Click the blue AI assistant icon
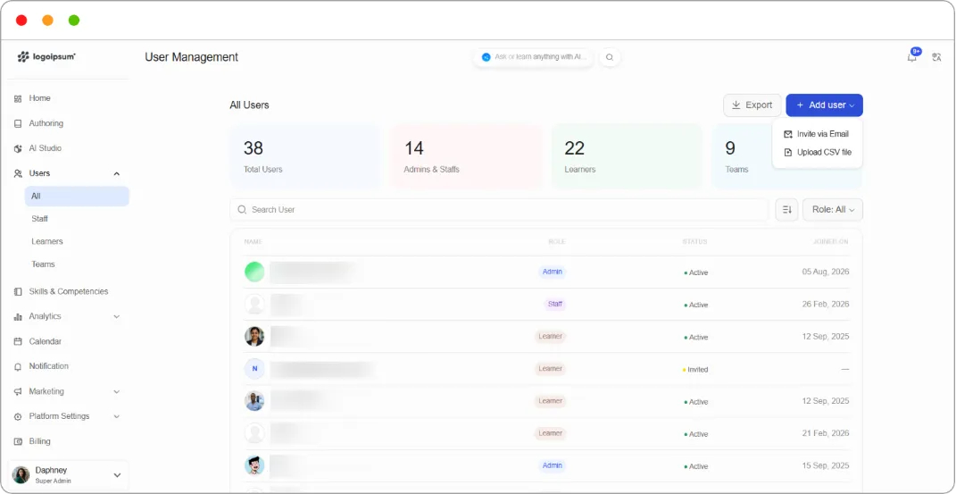This screenshot has width=956, height=494. pyautogui.click(x=486, y=56)
